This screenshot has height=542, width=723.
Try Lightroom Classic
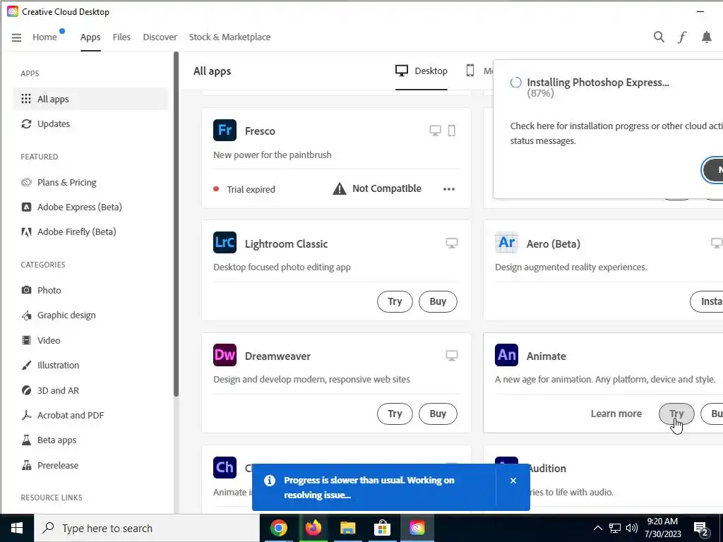click(395, 301)
